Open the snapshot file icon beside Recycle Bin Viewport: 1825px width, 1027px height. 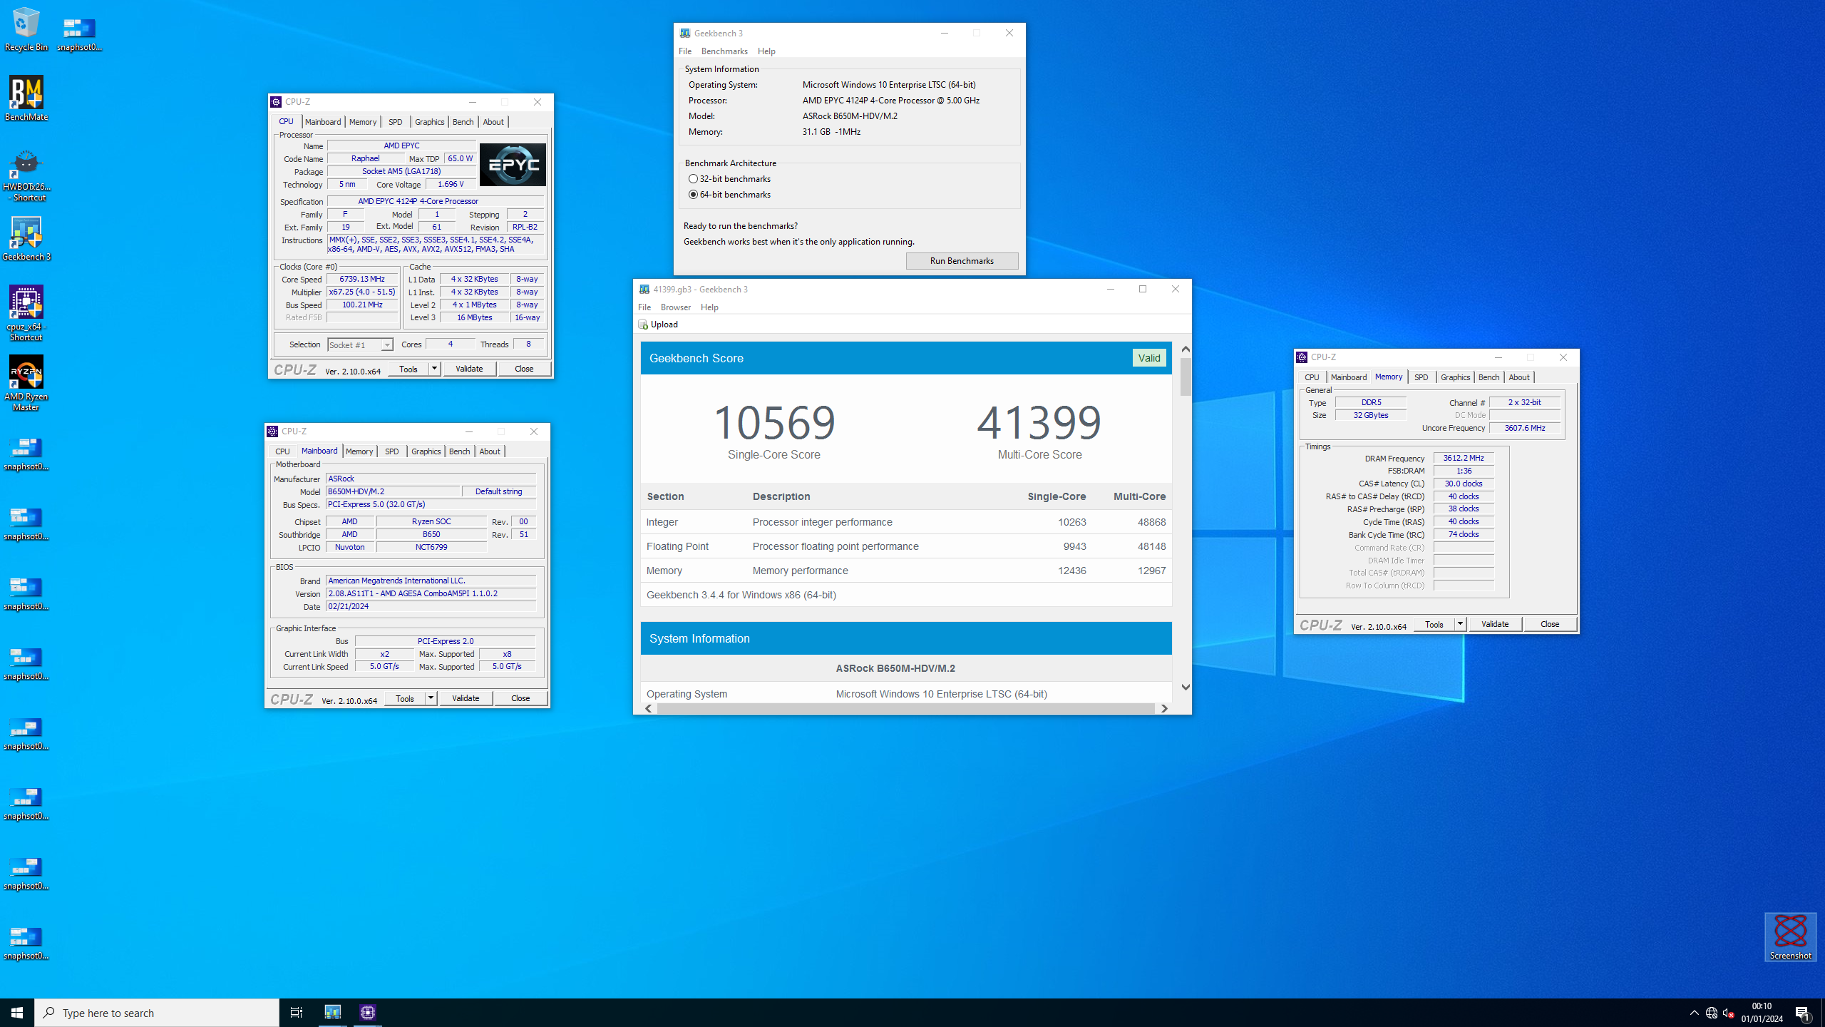pyautogui.click(x=79, y=34)
